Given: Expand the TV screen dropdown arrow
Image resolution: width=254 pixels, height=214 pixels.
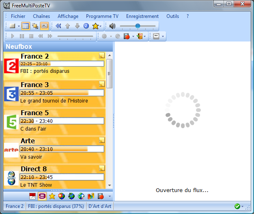Looking at the screenshot, I should [163, 36].
